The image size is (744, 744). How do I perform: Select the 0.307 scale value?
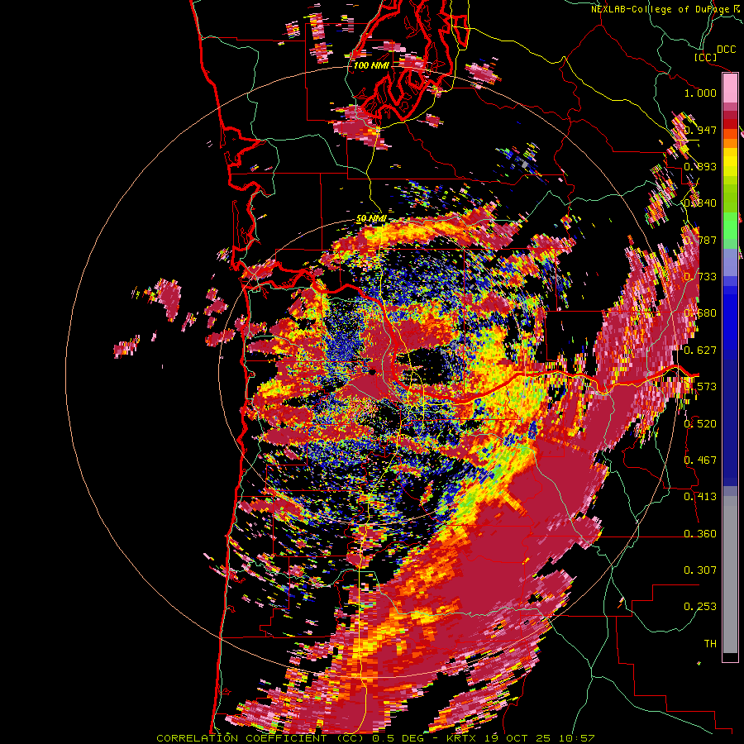[x=700, y=570]
